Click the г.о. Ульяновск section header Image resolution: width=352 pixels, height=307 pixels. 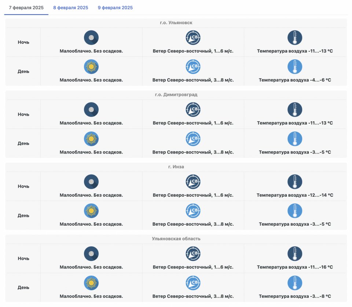(176, 23)
